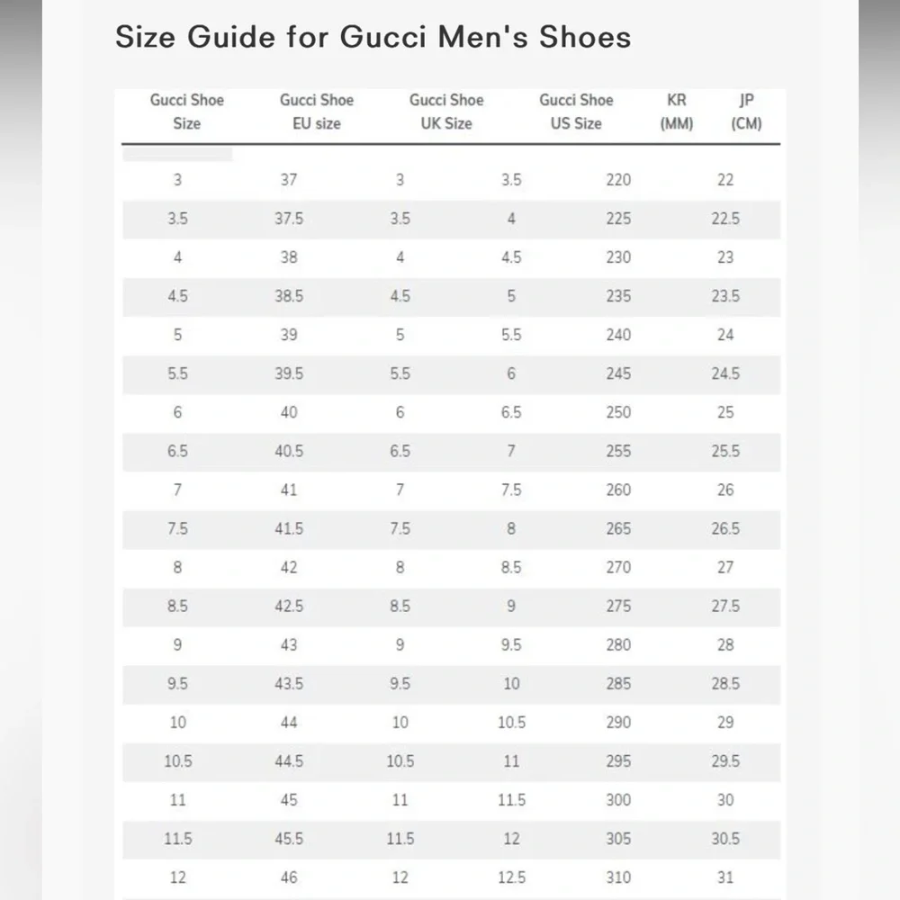Click the KR value 295 cell
The width and height of the screenshot is (900, 900).
coord(618,761)
